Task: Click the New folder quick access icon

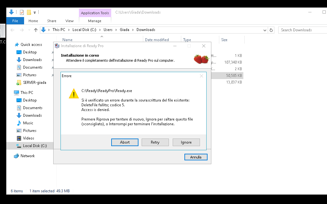Action: click(x=29, y=12)
